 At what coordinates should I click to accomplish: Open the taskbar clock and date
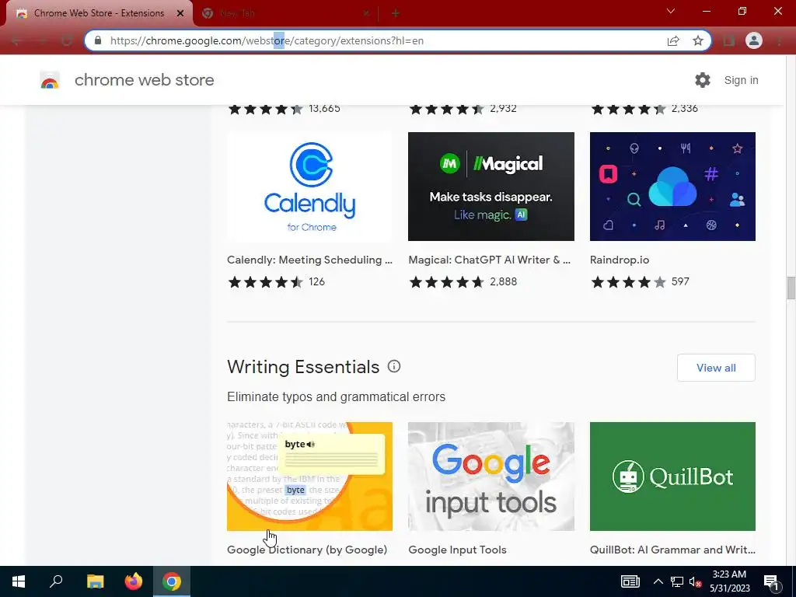pos(729,581)
